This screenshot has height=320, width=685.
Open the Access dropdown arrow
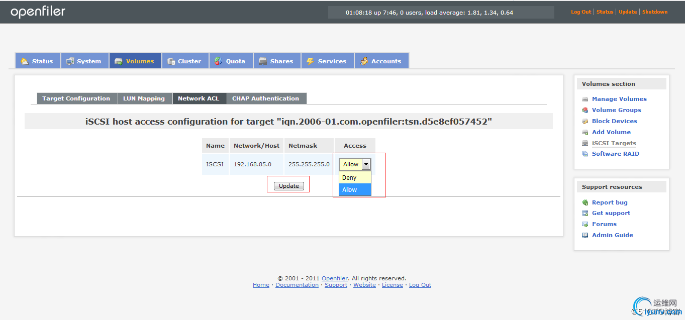(366, 164)
